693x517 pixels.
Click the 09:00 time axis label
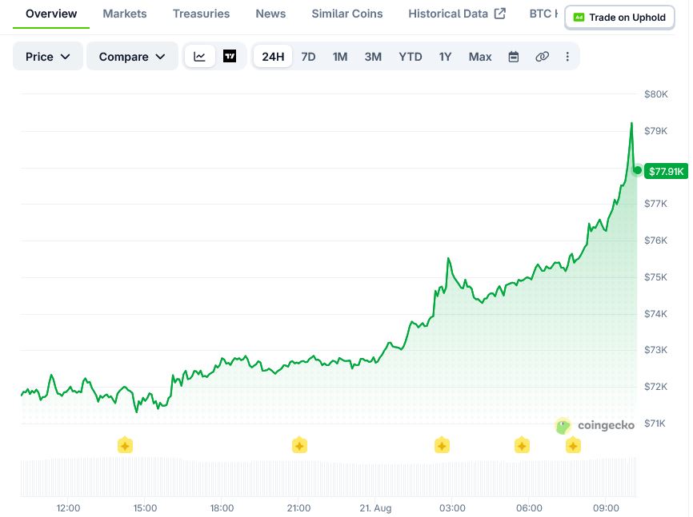coord(606,508)
